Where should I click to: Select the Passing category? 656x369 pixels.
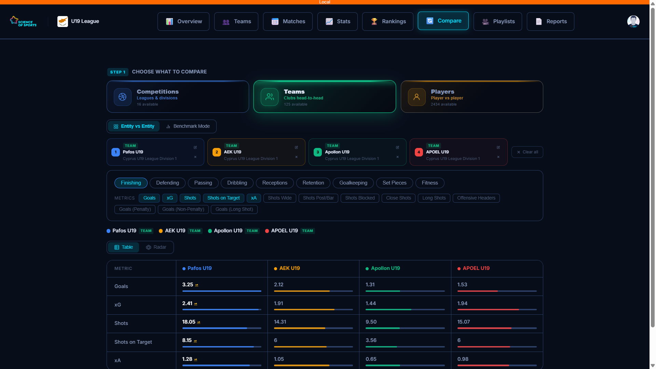[x=203, y=183]
